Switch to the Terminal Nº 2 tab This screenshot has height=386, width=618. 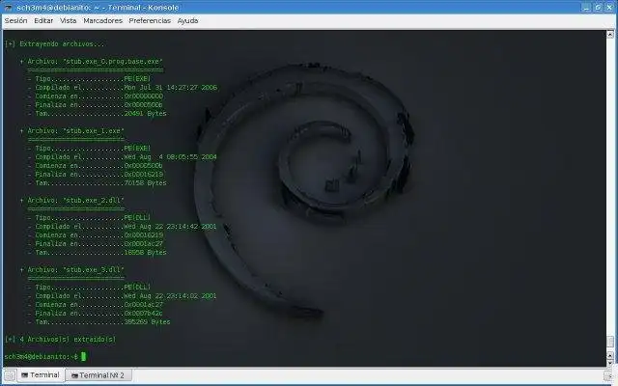click(x=98, y=375)
